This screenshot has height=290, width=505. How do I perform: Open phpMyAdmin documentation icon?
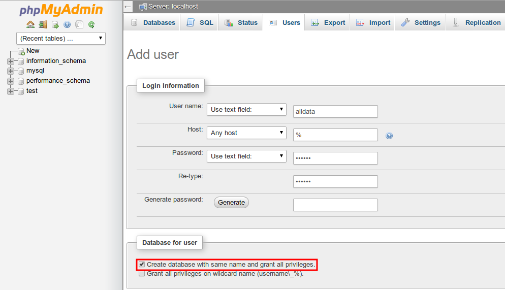click(x=67, y=24)
